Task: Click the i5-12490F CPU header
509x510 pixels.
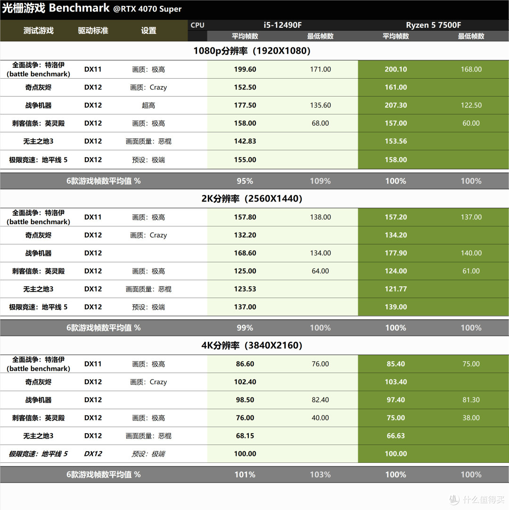Action: pyautogui.click(x=282, y=25)
